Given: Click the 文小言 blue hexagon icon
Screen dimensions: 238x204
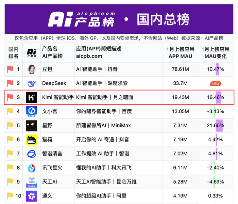Looking at the screenshot, I should [32, 112].
